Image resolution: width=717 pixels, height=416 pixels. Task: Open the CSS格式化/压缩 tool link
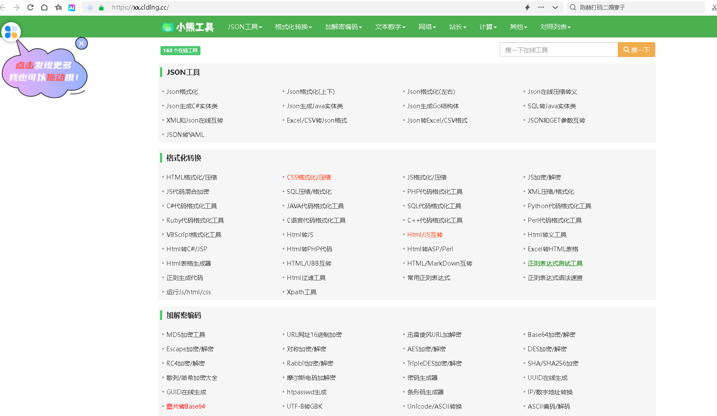[309, 177]
